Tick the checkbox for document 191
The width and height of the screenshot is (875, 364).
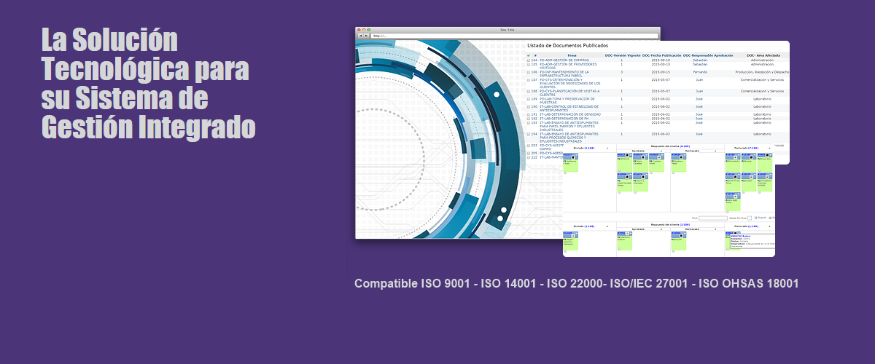[529, 114]
